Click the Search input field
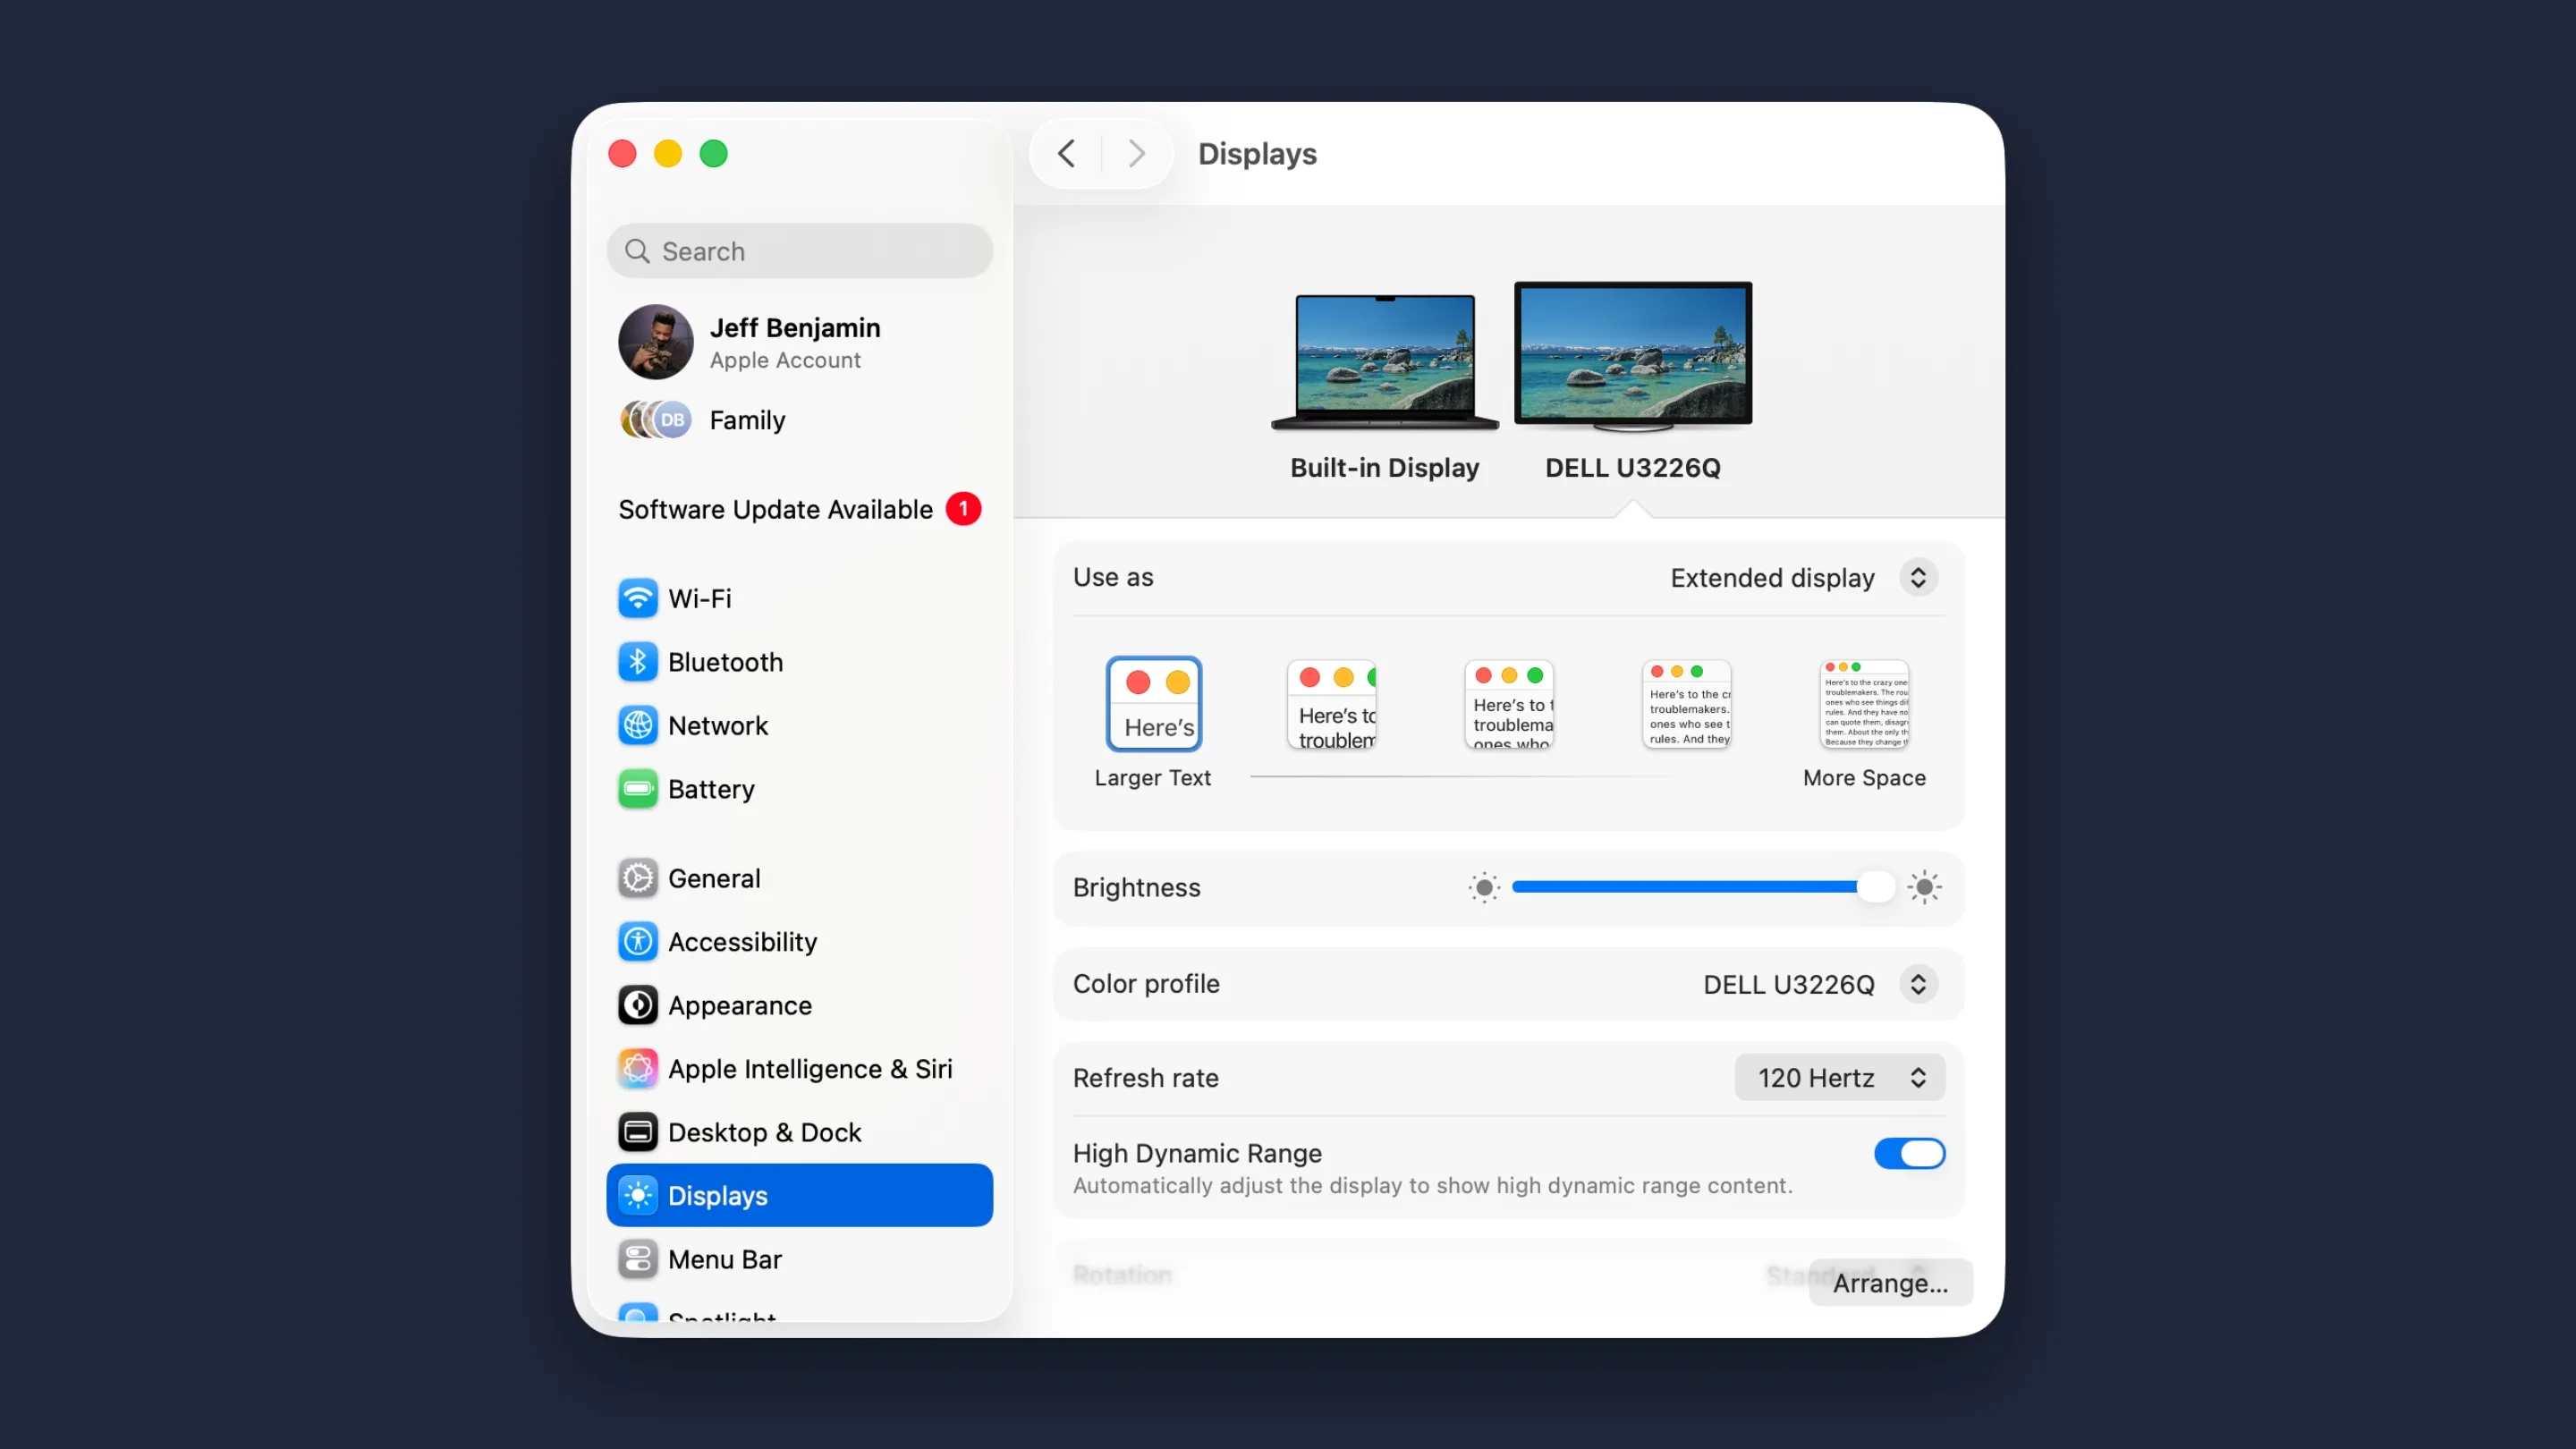The width and height of the screenshot is (2576, 1449). point(799,251)
